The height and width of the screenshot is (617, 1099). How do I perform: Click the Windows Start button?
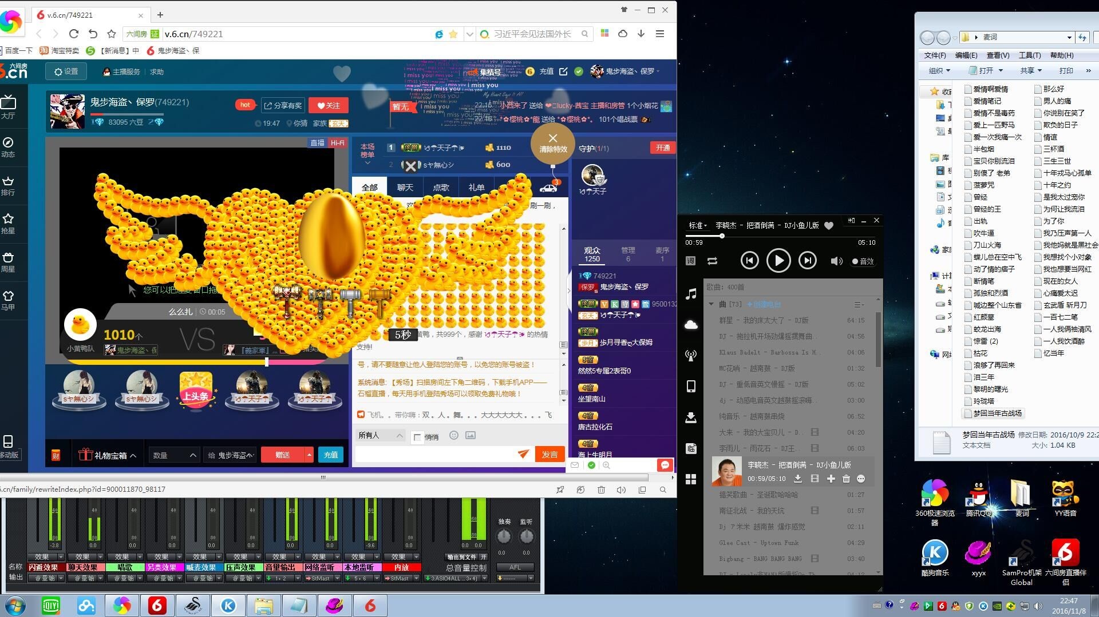click(x=15, y=606)
